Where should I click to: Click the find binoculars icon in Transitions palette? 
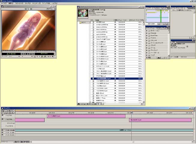158,58
